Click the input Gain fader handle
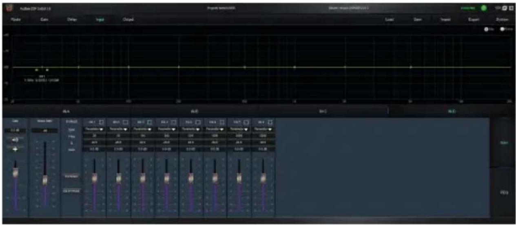Viewport: 516px width, 225px height. 16,172
